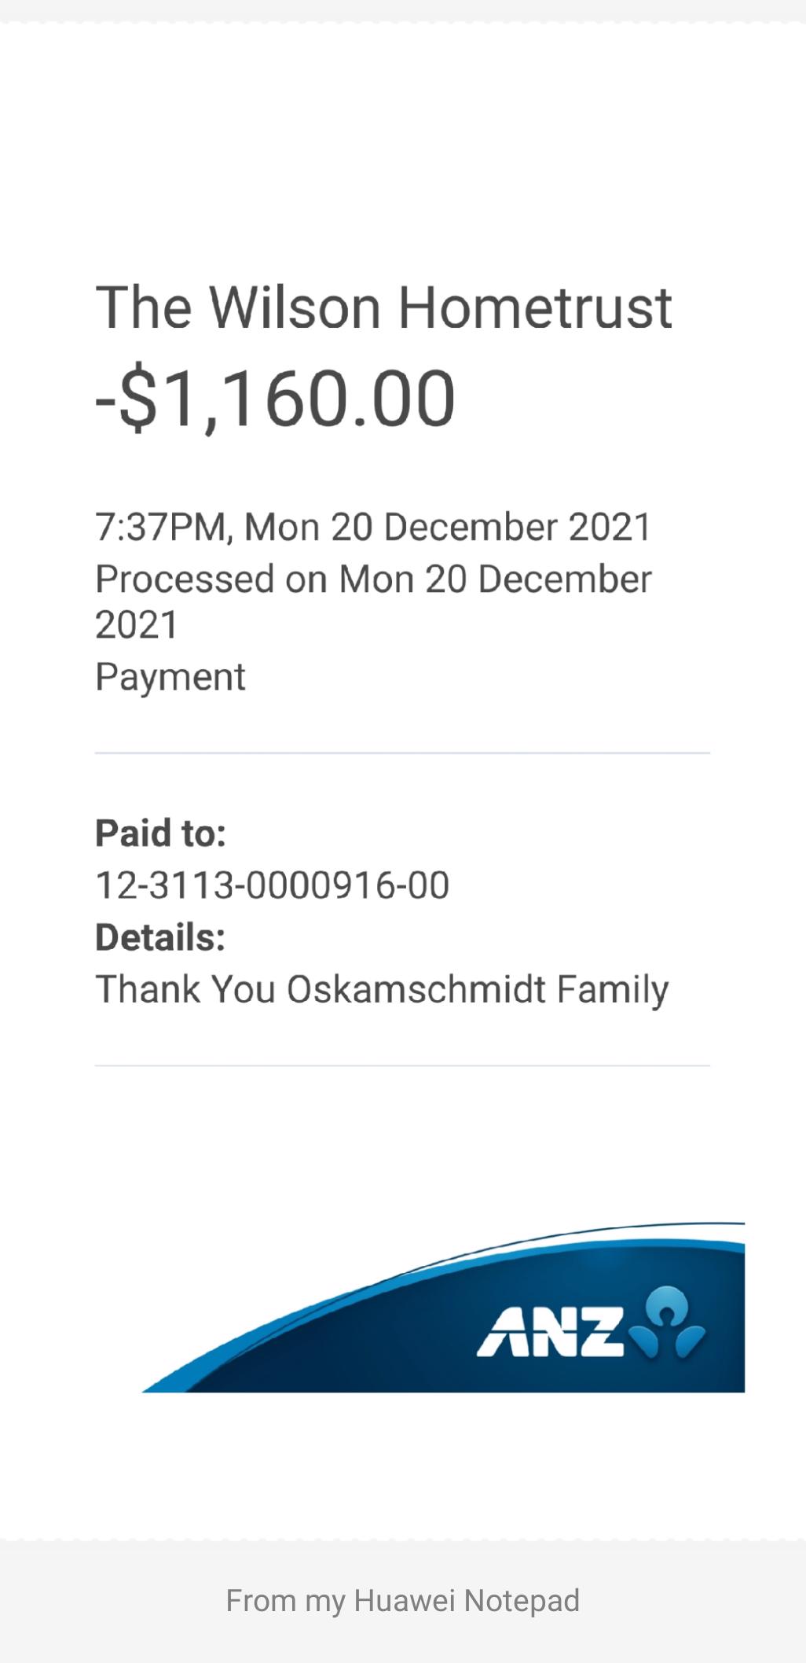
Task: Click the white ANZ wordmark
Action: point(550,1333)
